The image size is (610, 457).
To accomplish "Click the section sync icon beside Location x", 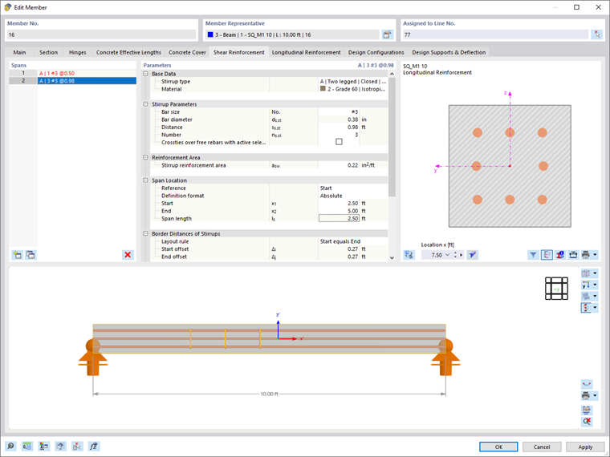I will (x=409, y=255).
